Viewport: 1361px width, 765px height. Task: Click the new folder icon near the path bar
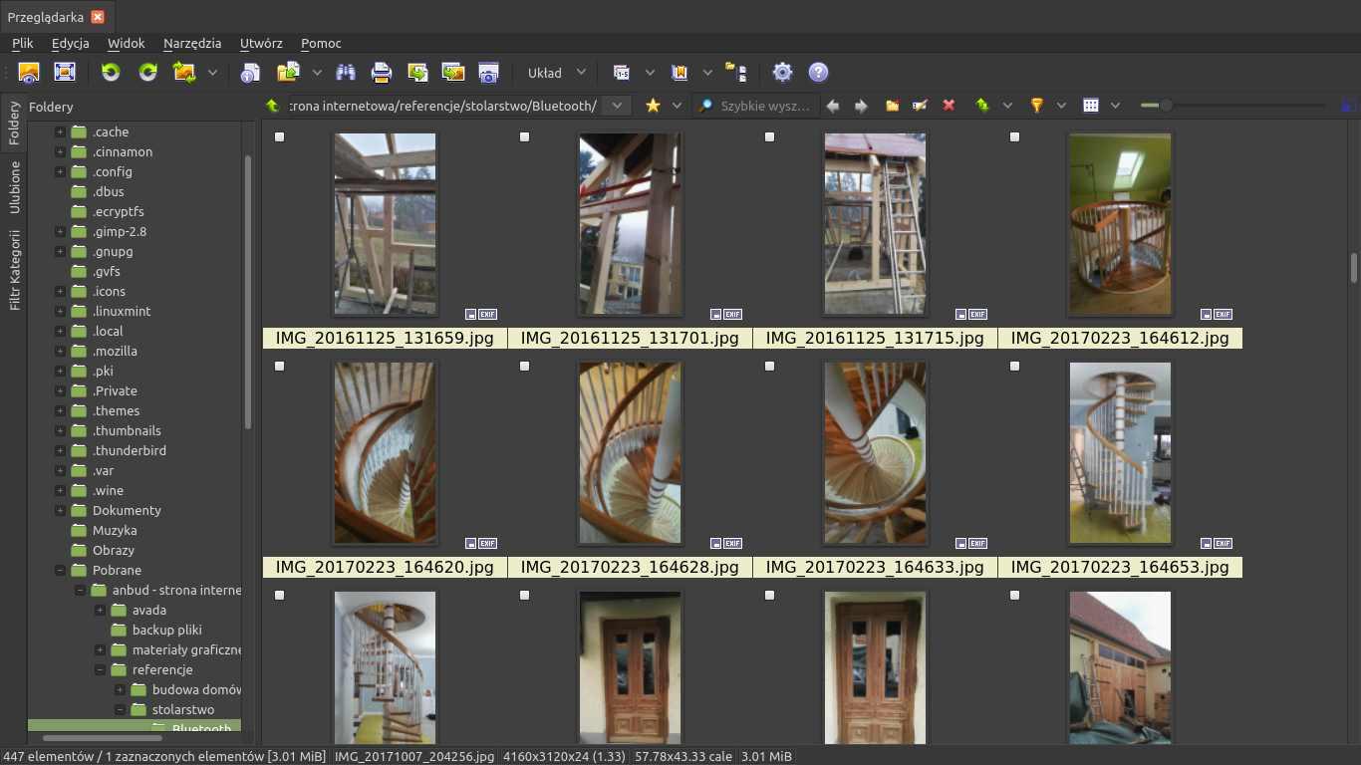point(892,105)
